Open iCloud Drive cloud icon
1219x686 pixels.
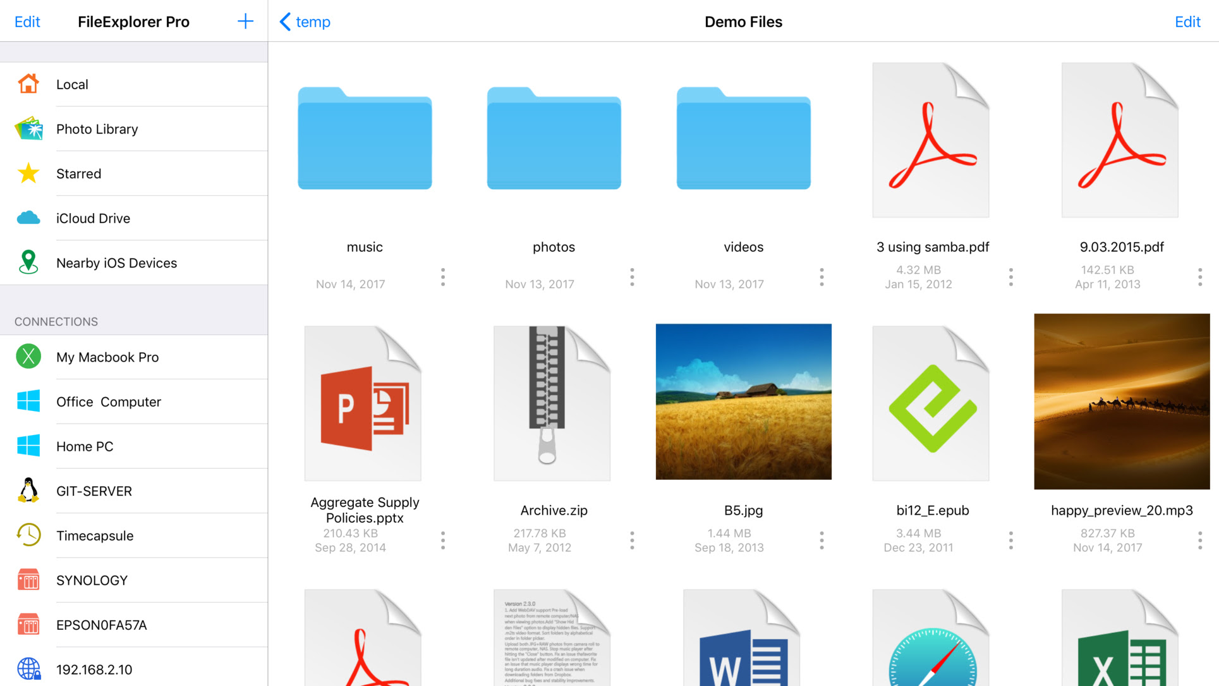(28, 218)
